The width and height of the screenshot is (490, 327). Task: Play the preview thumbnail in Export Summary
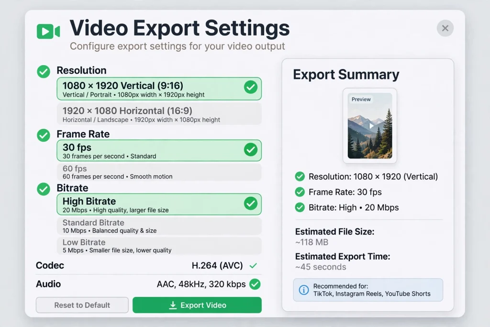pos(371,126)
